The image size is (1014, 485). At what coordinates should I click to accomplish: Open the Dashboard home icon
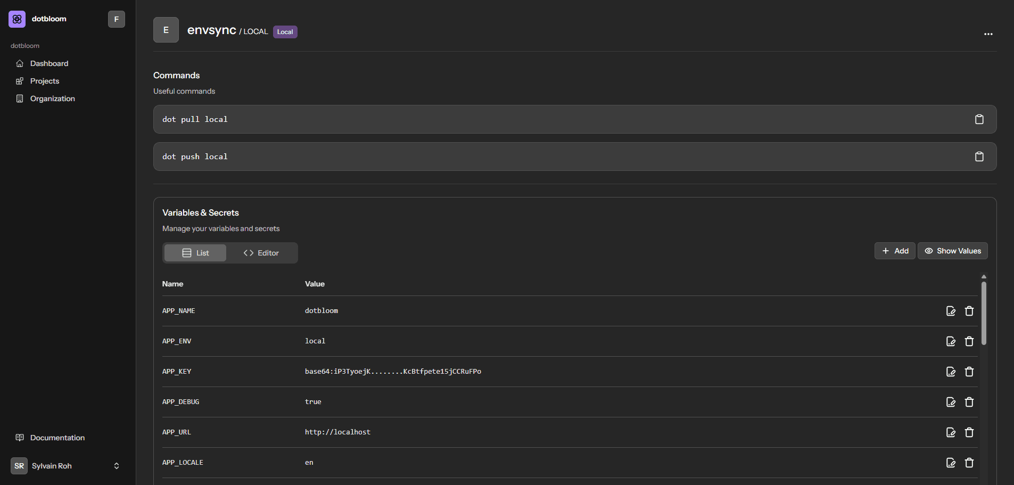(x=20, y=63)
